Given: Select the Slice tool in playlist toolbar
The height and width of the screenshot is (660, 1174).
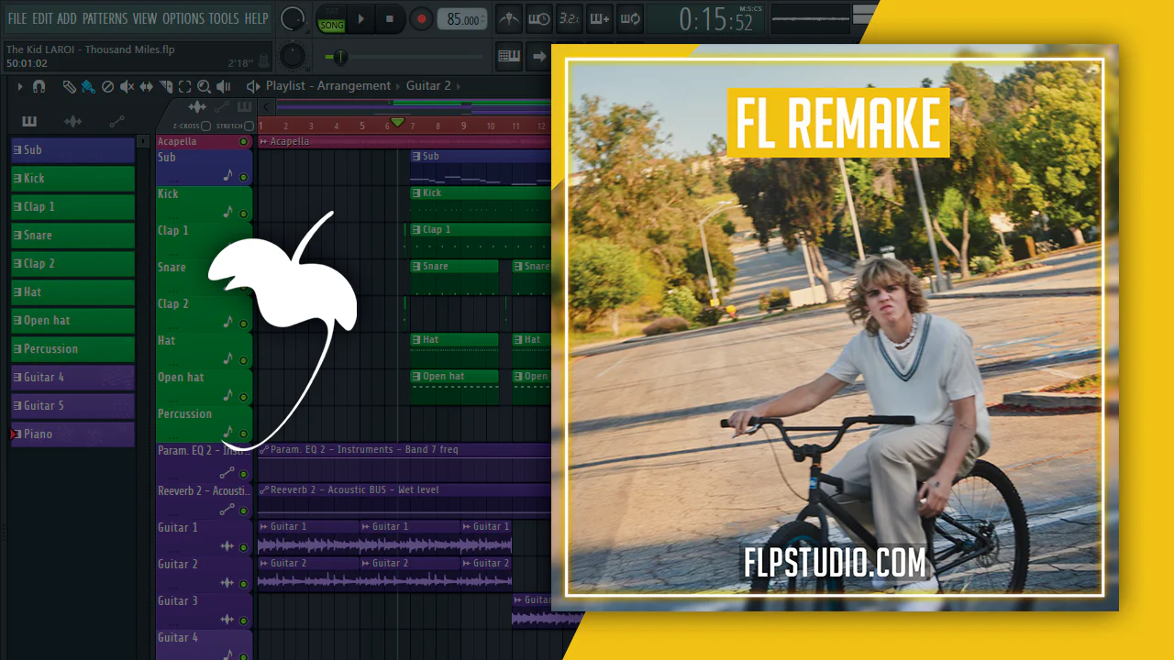Looking at the screenshot, I should tap(166, 86).
